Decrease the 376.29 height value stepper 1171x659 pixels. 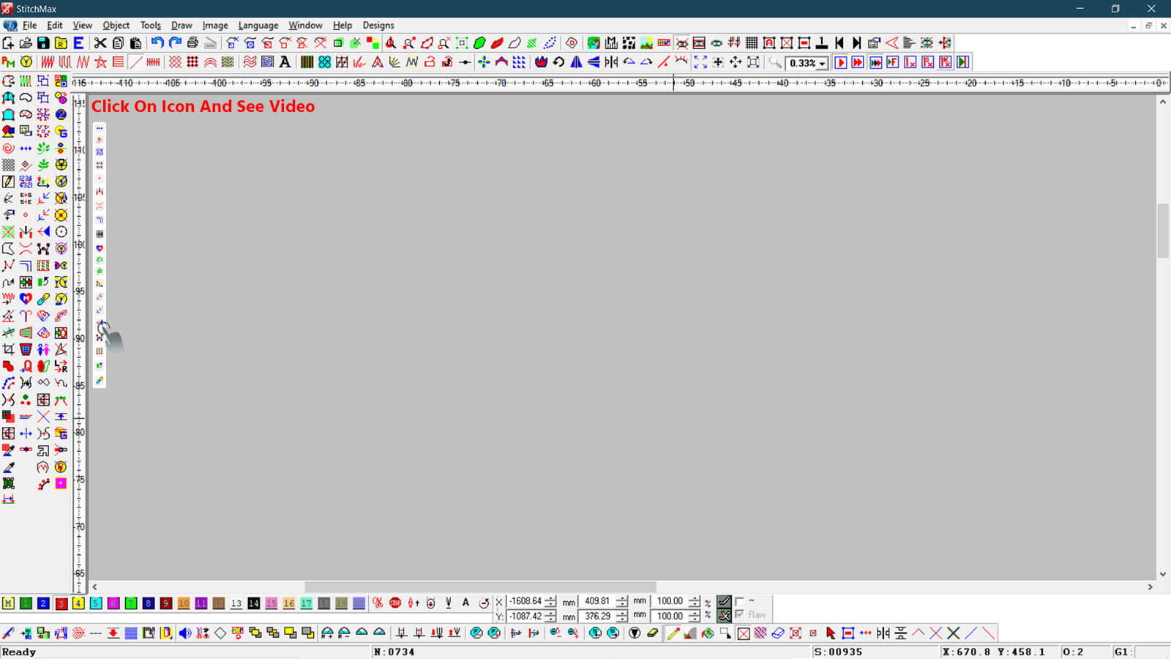pos(621,619)
